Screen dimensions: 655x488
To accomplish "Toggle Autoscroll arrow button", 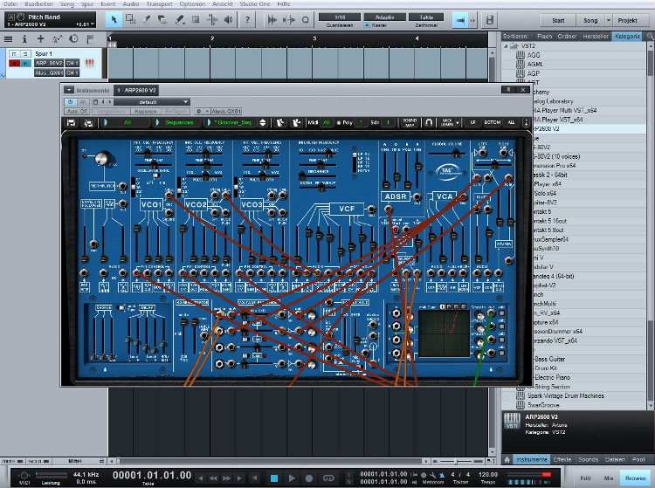I will point(460,20).
